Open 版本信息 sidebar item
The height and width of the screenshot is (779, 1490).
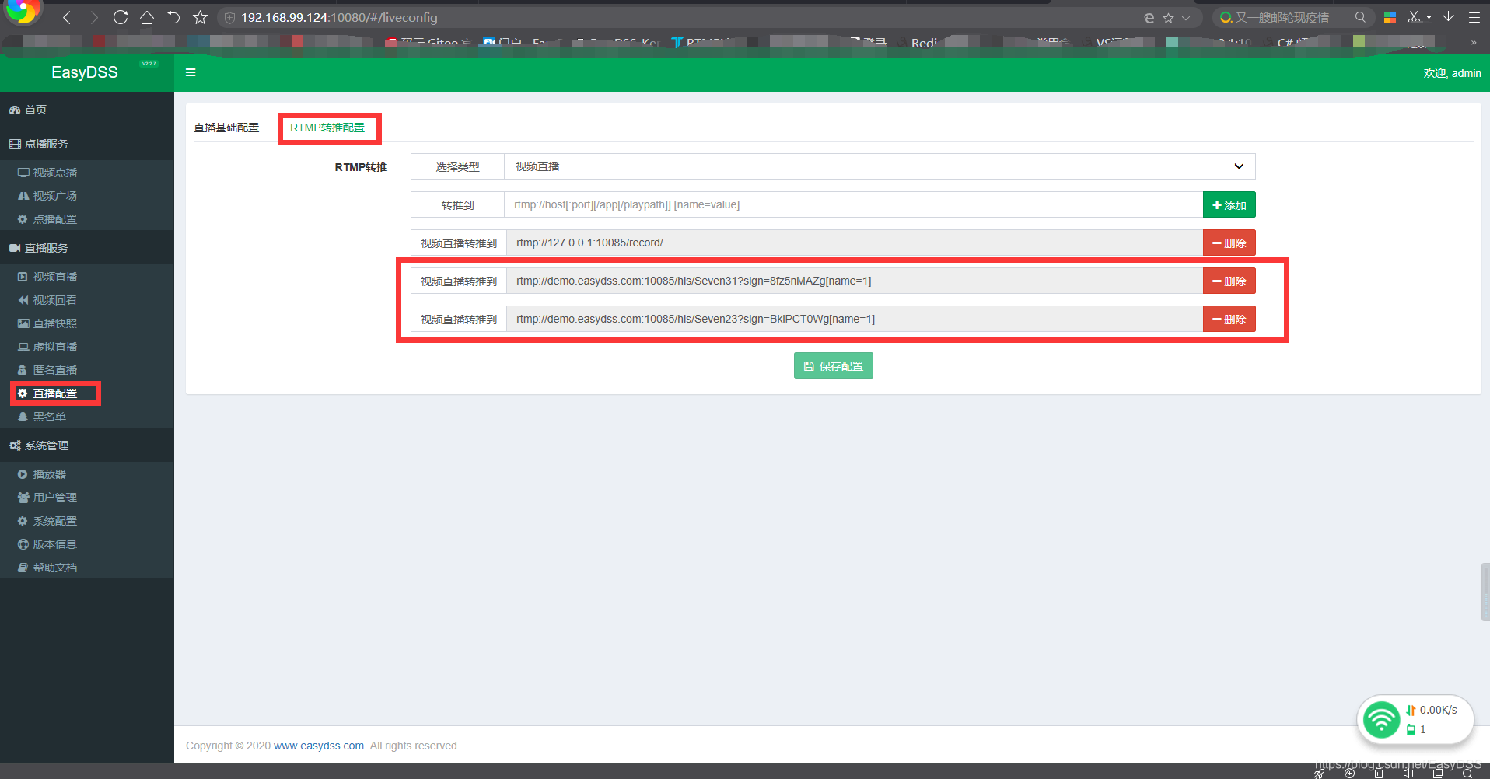(x=47, y=544)
